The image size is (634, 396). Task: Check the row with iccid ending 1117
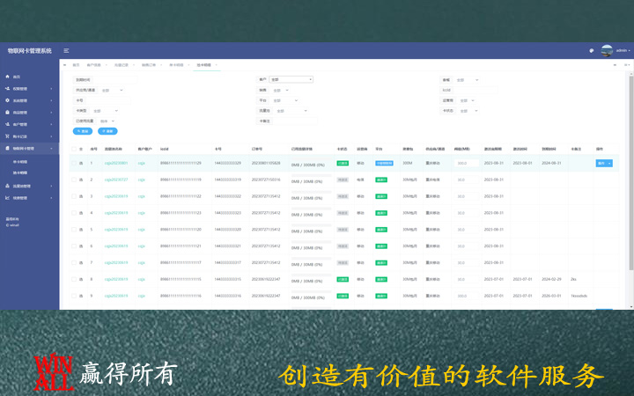point(74,262)
